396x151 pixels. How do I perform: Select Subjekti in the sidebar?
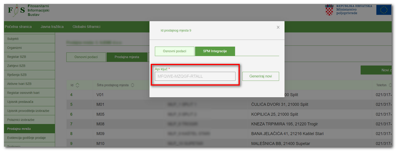click(29, 39)
